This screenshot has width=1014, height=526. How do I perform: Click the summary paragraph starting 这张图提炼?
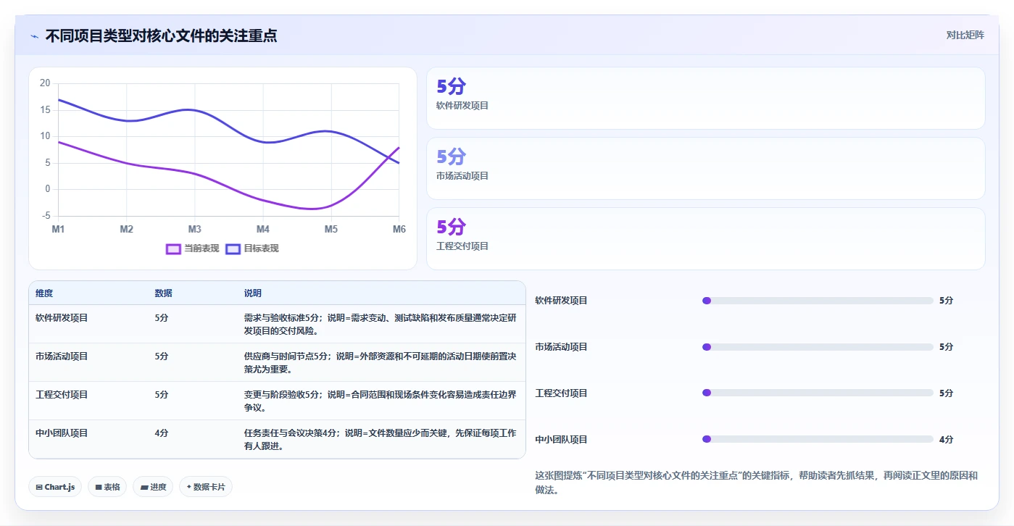pos(756,483)
